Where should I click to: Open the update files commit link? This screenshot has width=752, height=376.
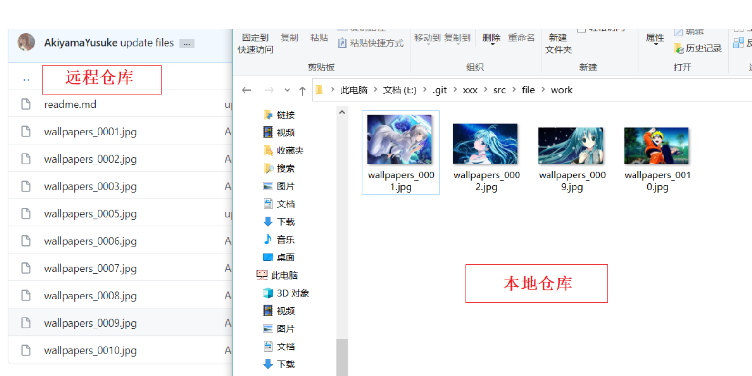tap(147, 43)
